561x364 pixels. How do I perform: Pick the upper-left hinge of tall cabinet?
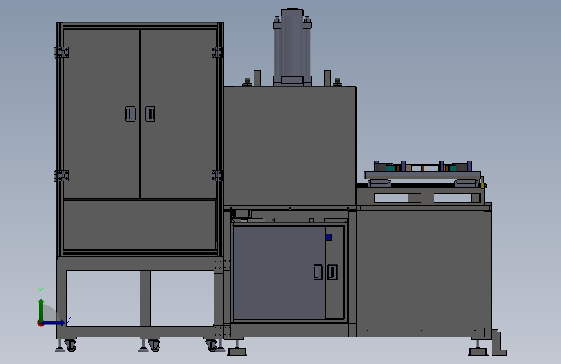tap(61, 52)
